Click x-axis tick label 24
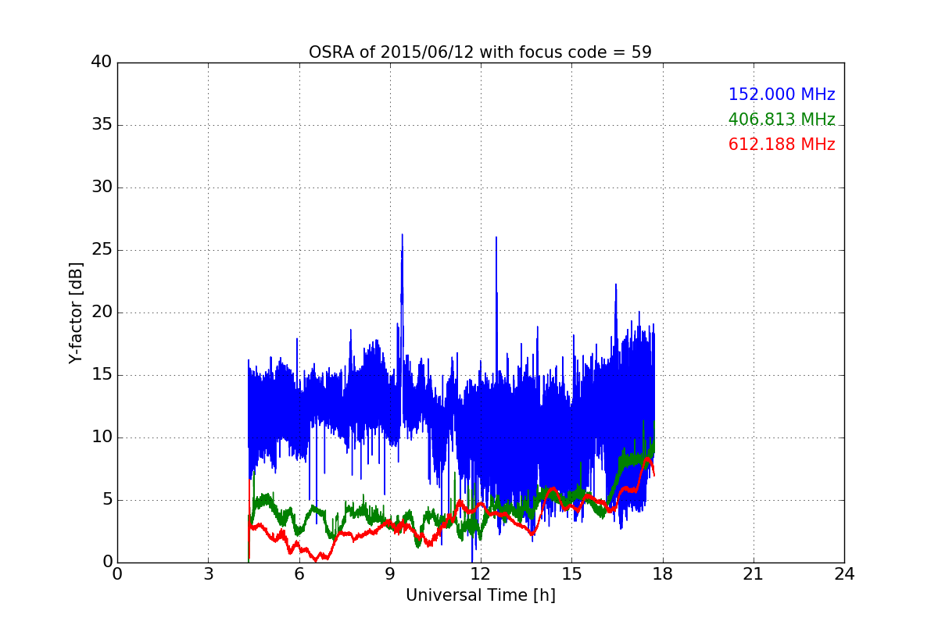Image resolution: width=938 pixels, height=625 pixels. [844, 574]
